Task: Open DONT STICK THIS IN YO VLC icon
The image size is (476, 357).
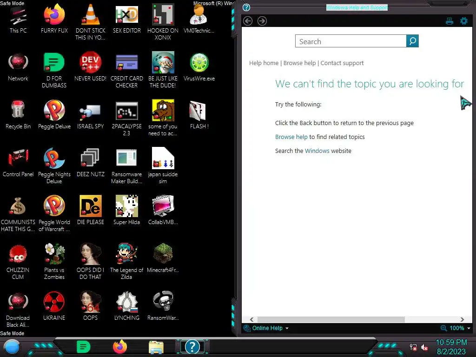Action: [91, 22]
